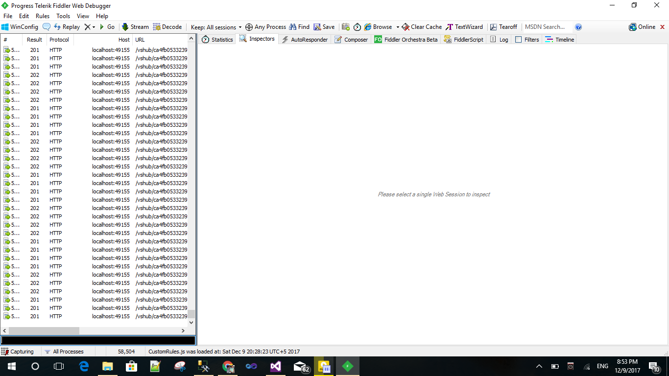Click the 58,504 session count
Viewport: 669px width, 376px height.
[126, 352]
